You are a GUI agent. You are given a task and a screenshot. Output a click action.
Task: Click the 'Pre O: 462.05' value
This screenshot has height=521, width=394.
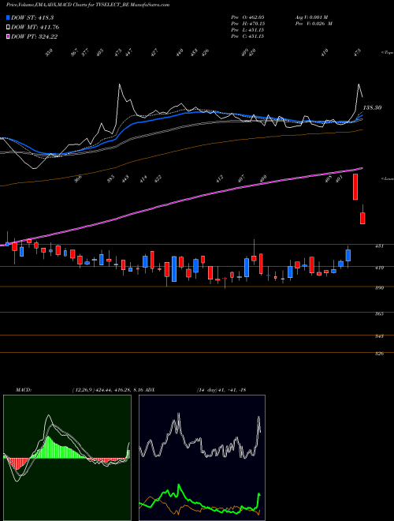(247, 17)
